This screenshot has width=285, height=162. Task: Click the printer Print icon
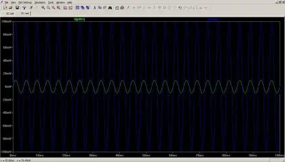point(122,8)
